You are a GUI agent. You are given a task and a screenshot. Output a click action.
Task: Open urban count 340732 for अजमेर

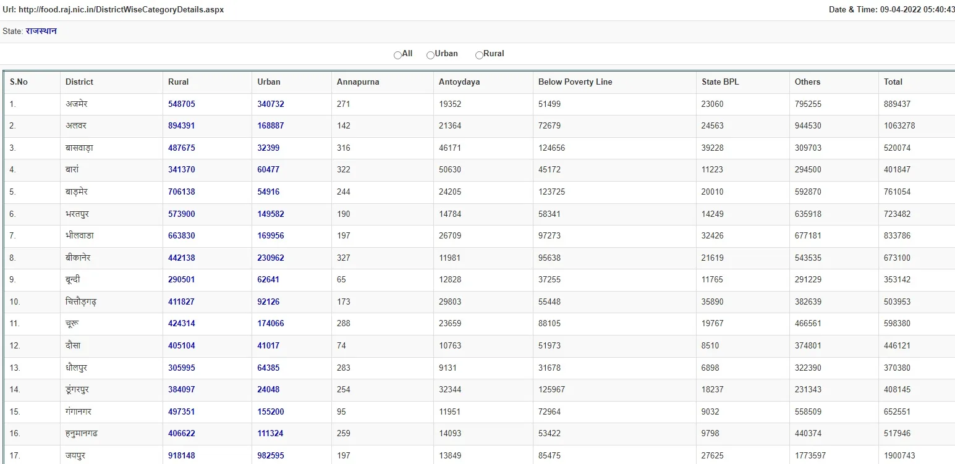click(271, 104)
